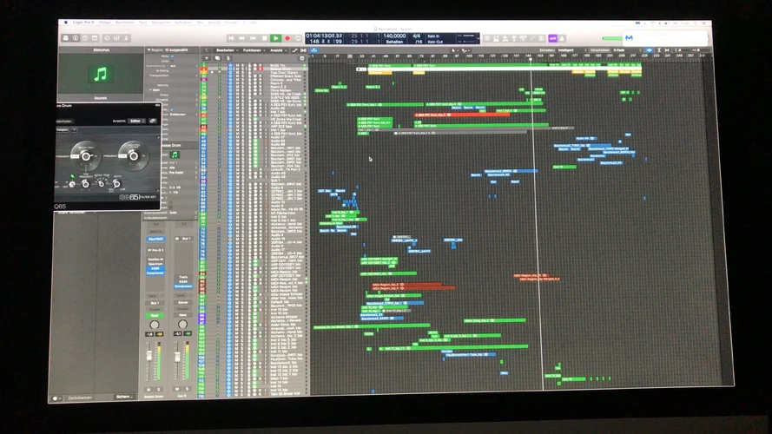Image resolution: width=772 pixels, height=434 pixels.
Task: Click horizontal auto zoom icon
Action: [x=667, y=50]
